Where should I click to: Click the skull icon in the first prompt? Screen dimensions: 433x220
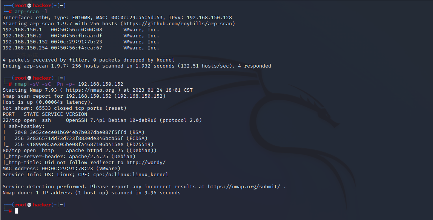click(29, 6)
